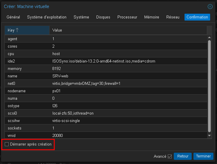Select the vmid 20080 row
This screenshot has width=217, height=164.
coord(106,136)
